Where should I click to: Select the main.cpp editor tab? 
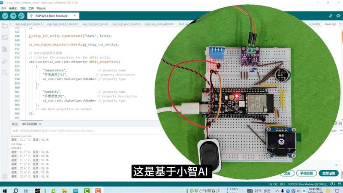[330, 24]
